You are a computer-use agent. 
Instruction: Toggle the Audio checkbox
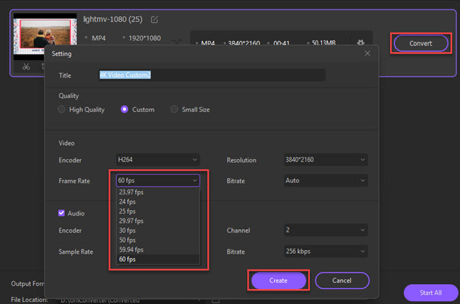pos(62,213)
